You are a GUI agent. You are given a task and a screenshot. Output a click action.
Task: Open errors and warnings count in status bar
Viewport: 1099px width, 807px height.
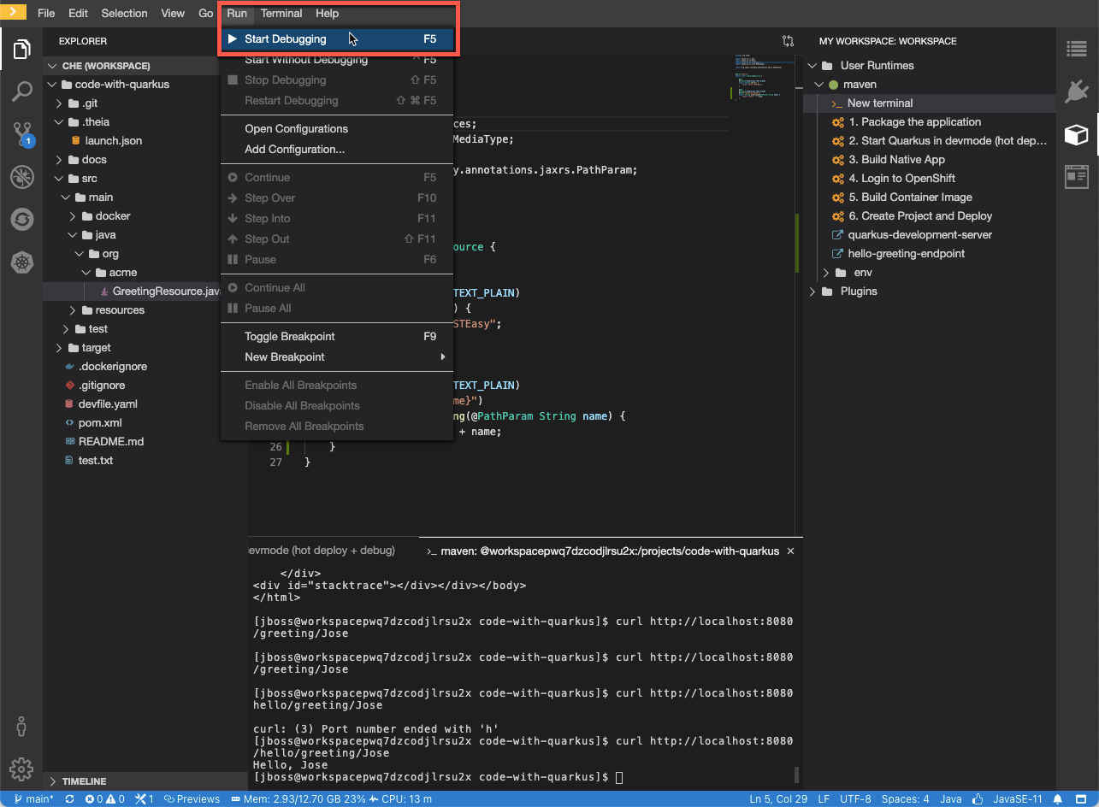[105, 798]
